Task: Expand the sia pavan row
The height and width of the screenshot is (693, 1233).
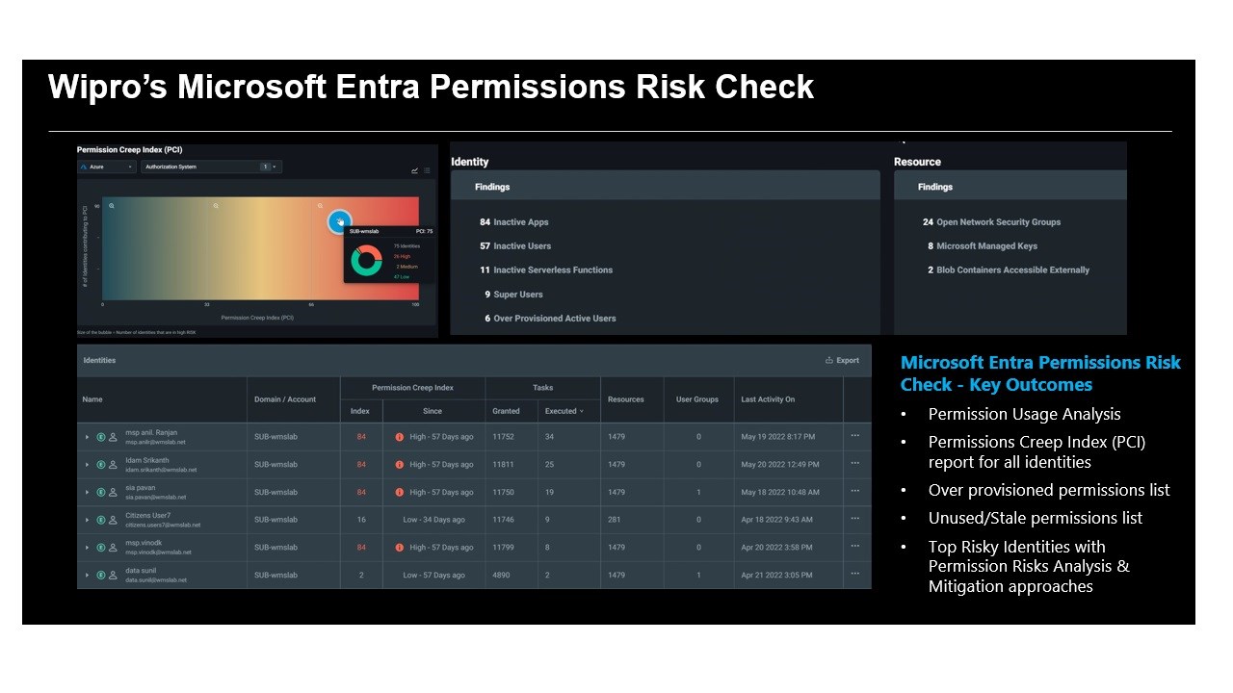Action: (88, 492)
